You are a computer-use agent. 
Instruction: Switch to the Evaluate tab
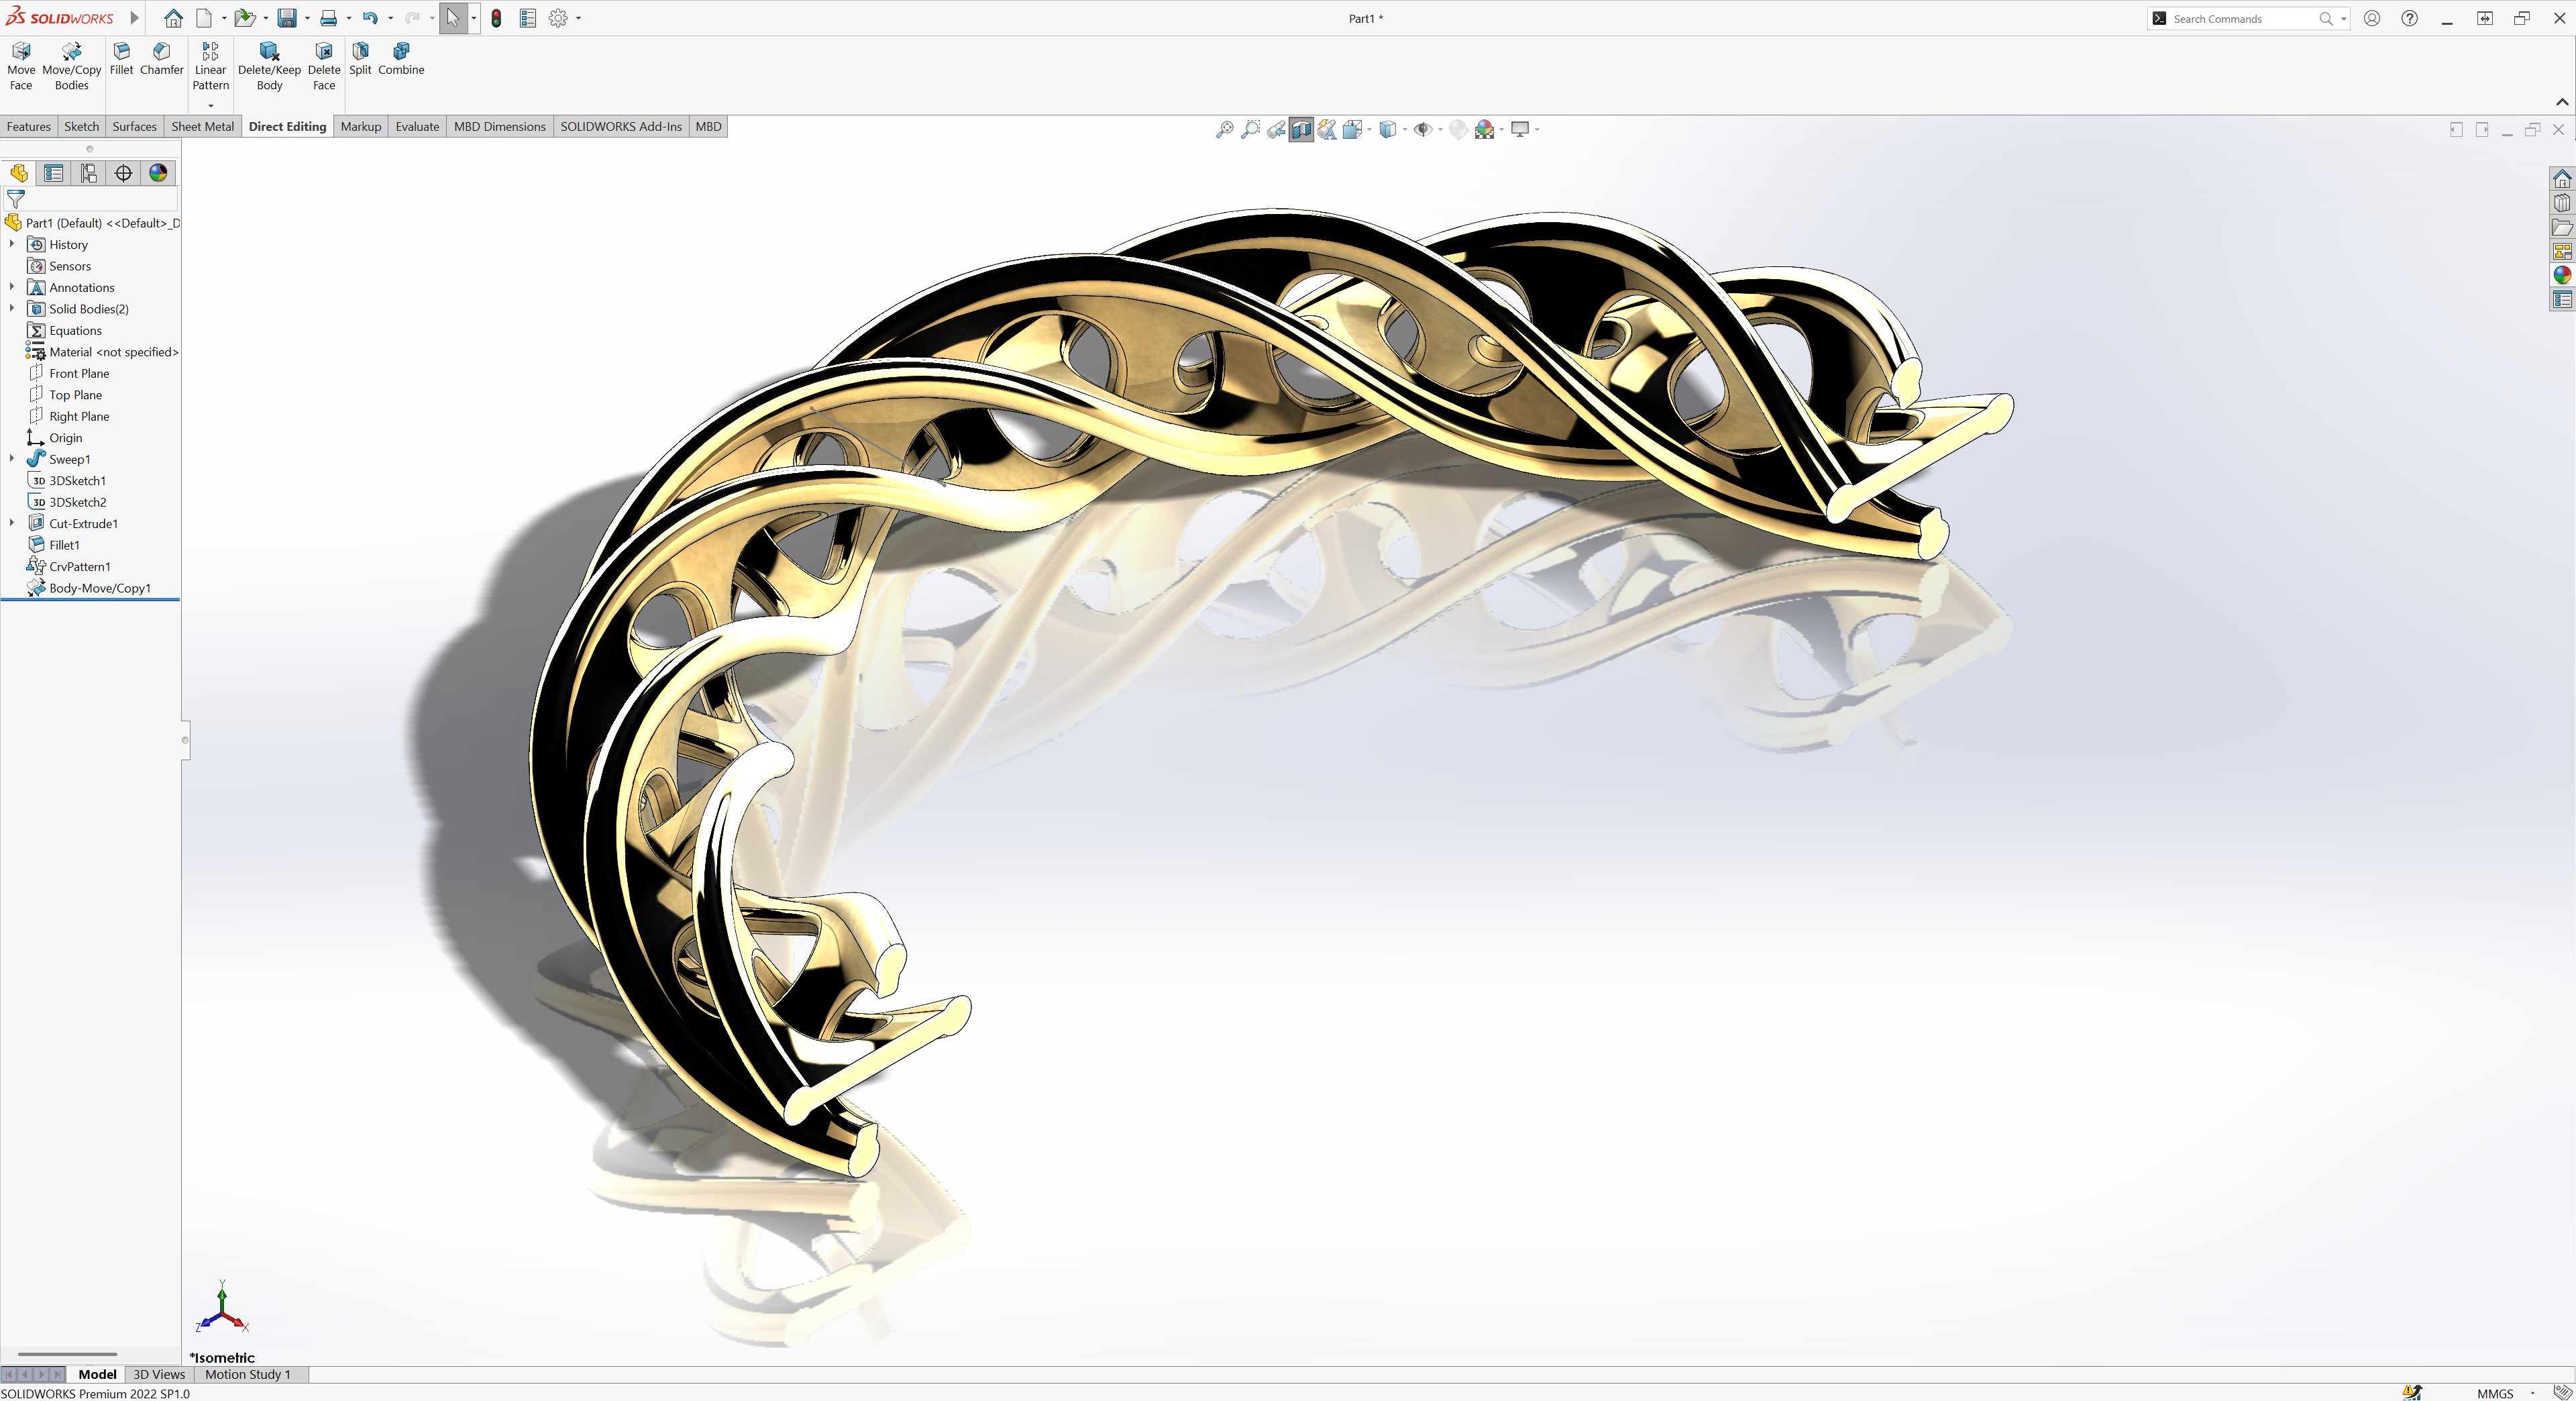(417, 126)
